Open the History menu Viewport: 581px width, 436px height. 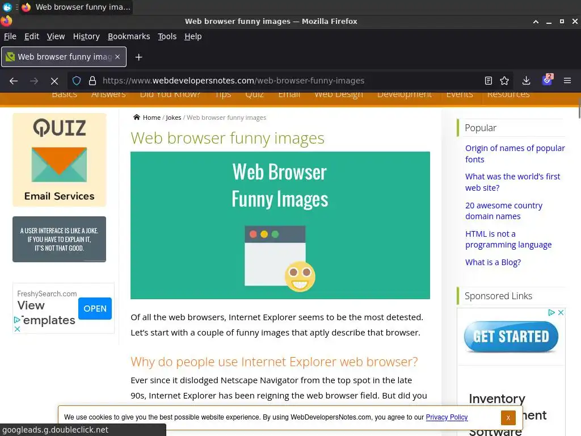(x=86, y=36)
